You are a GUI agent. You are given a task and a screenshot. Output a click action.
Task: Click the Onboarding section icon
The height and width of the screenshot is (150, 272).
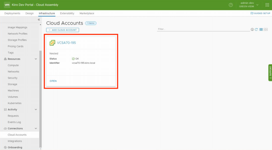tap(6, 147)
